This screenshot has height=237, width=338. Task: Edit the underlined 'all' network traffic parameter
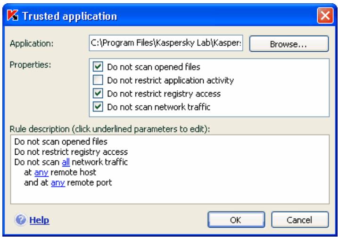coord(66,162)
